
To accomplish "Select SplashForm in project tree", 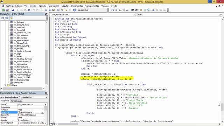I will tap(18, 83).
